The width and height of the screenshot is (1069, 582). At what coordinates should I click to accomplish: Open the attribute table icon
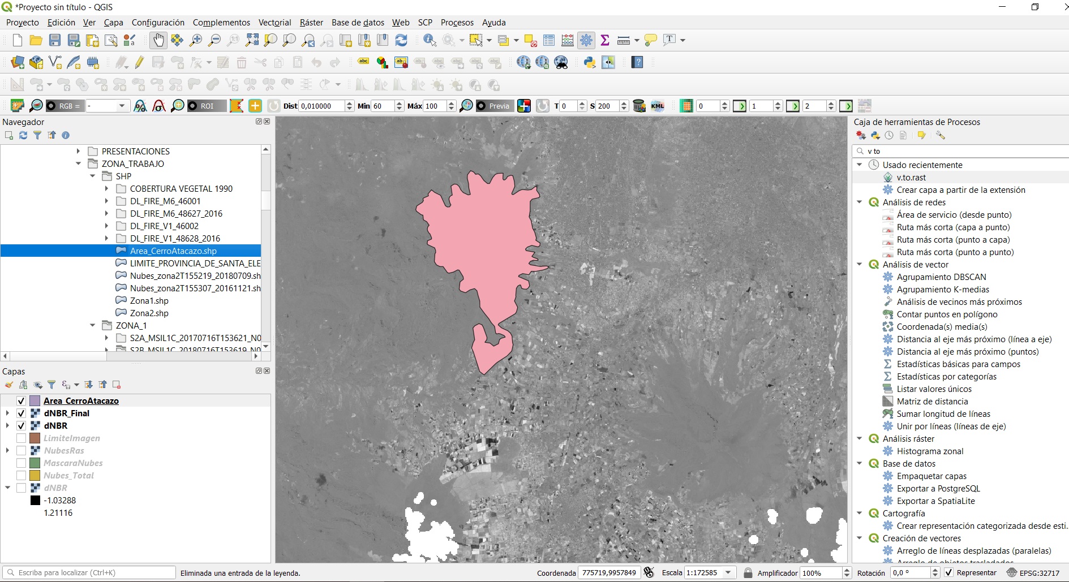pyautogui.click(x=549, y=40)
